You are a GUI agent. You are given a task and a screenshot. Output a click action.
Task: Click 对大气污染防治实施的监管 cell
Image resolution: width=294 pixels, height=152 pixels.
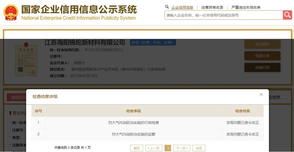click(134, 134)
